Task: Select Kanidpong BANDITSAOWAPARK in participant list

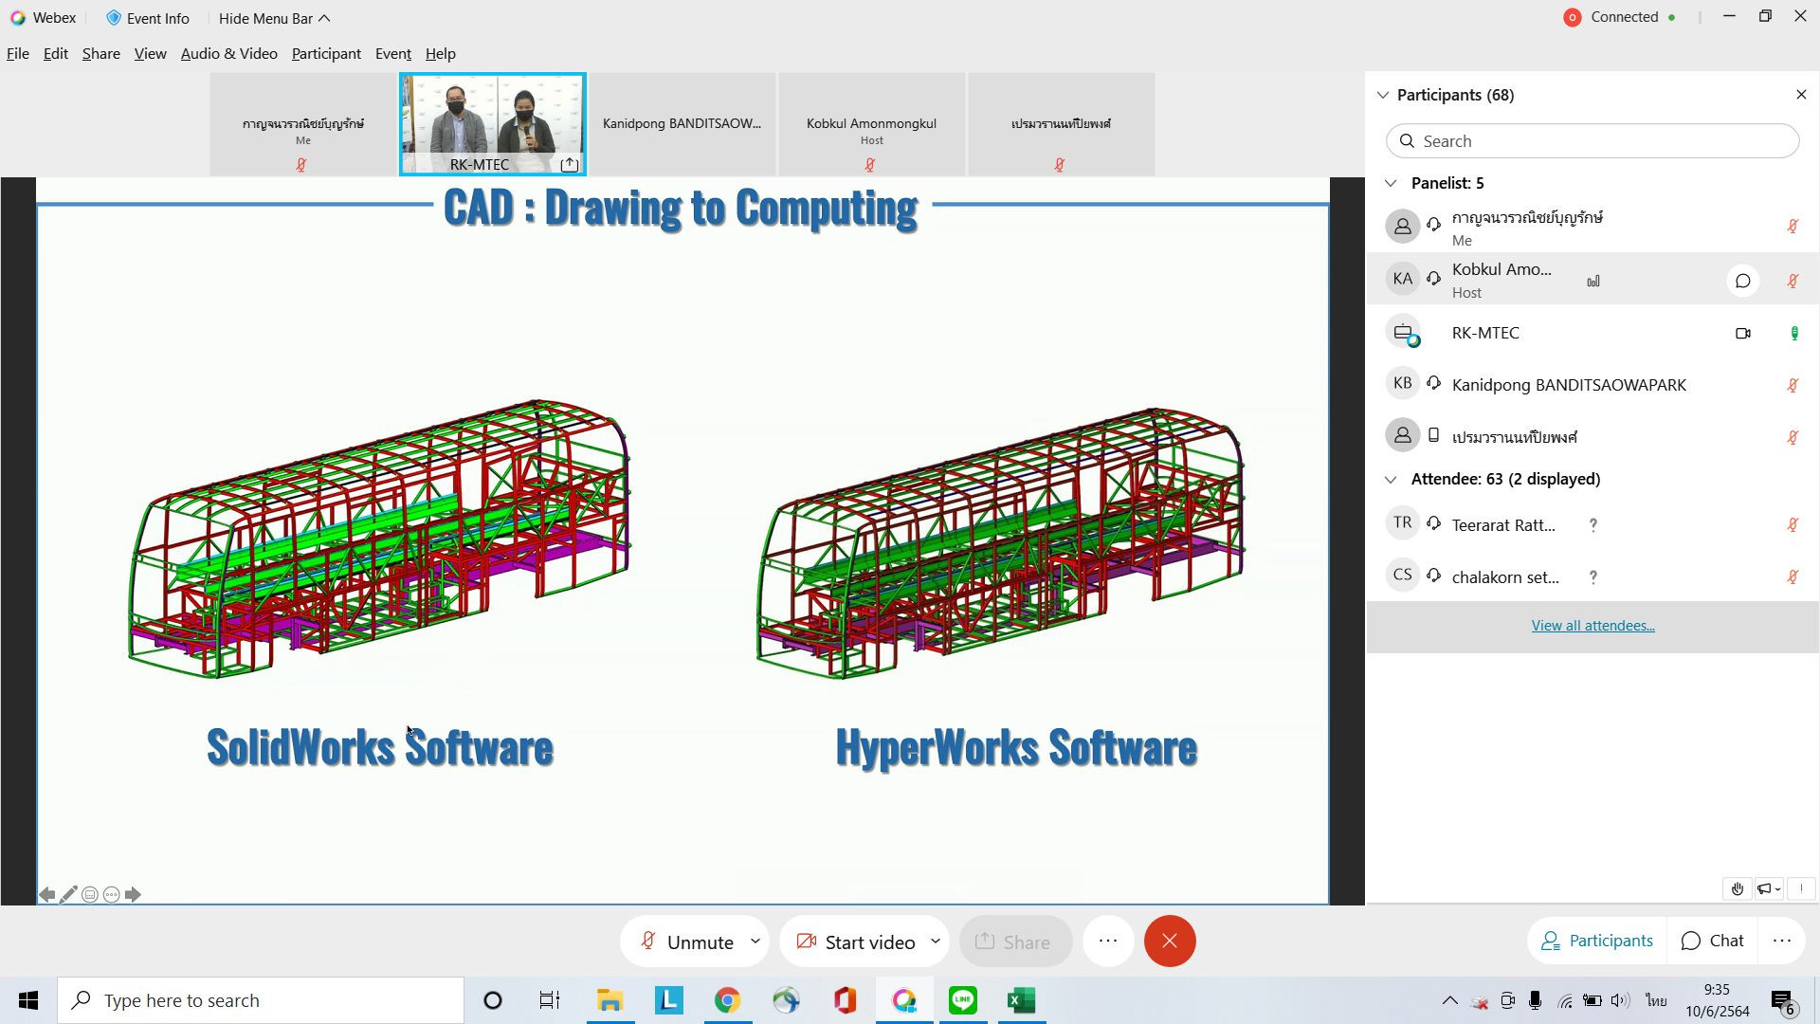Action: tap(1592, 385)
